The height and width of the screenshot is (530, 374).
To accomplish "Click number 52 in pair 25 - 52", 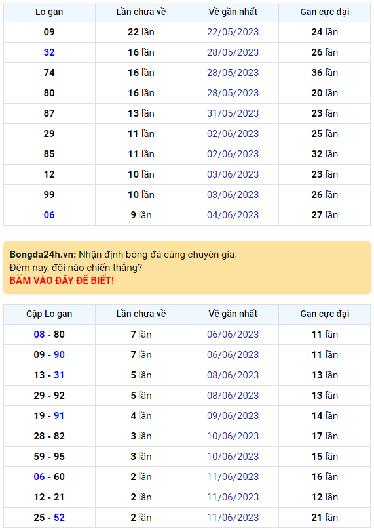I will 59,518.
